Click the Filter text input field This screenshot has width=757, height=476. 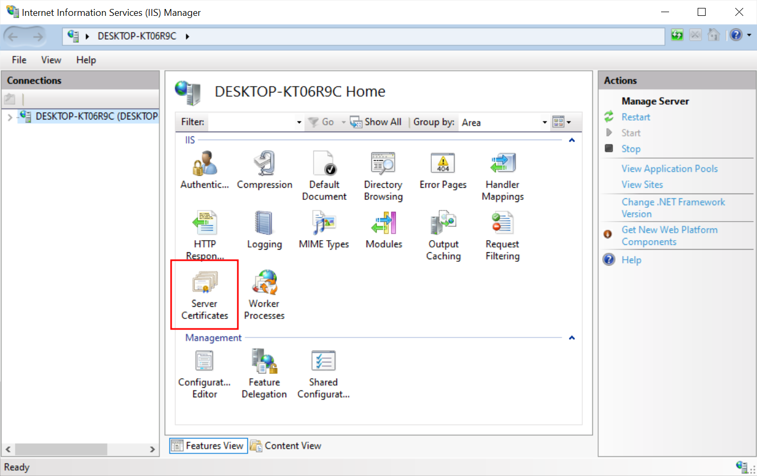[x=251, y=122]
